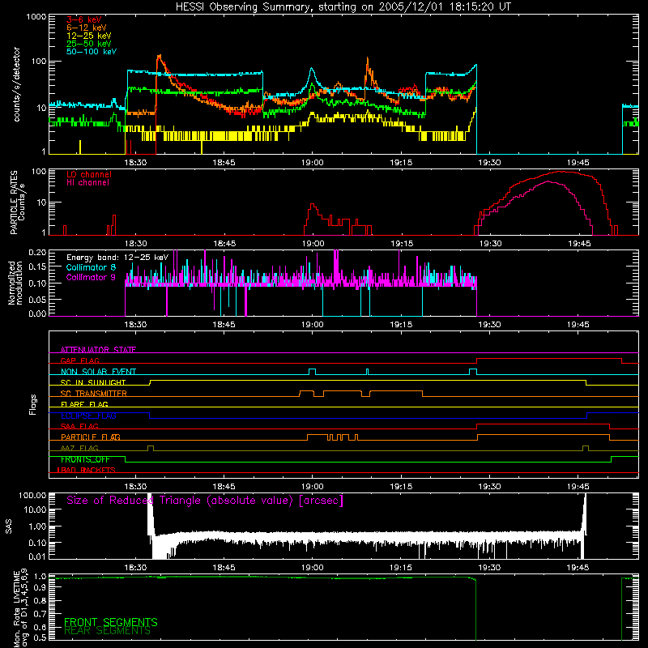Viewport: 648px width, 648px height.
Task: Select the 12-25 keV legend label
Action: (x=88, y=36)
